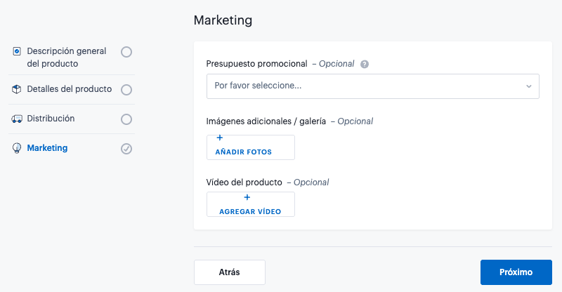Go to the Descripción general del producto step
This screenshot has height=292, width=562.
pos(66,58)
